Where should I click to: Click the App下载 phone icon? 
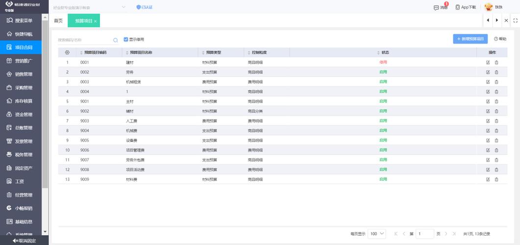458,7
